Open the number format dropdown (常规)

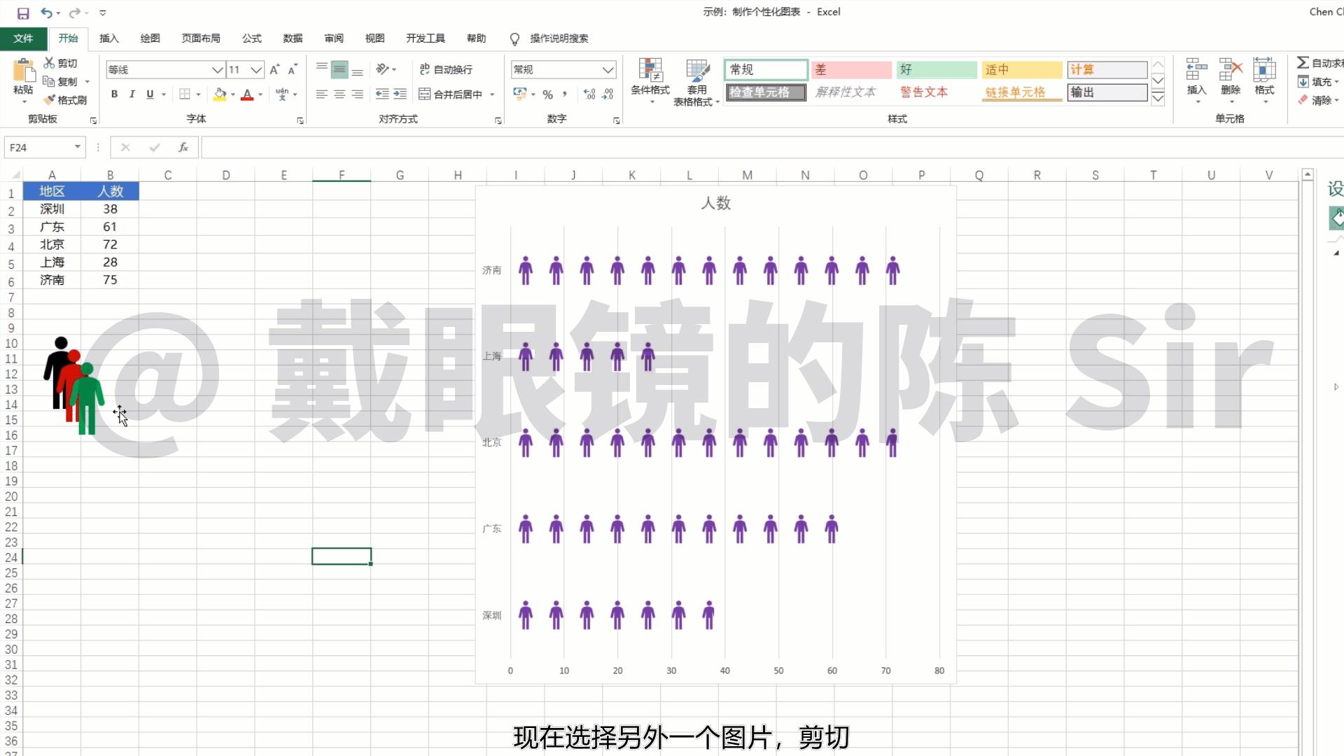coord(608,69)
